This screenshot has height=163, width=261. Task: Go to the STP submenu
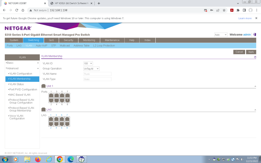(x=54, y=46)
